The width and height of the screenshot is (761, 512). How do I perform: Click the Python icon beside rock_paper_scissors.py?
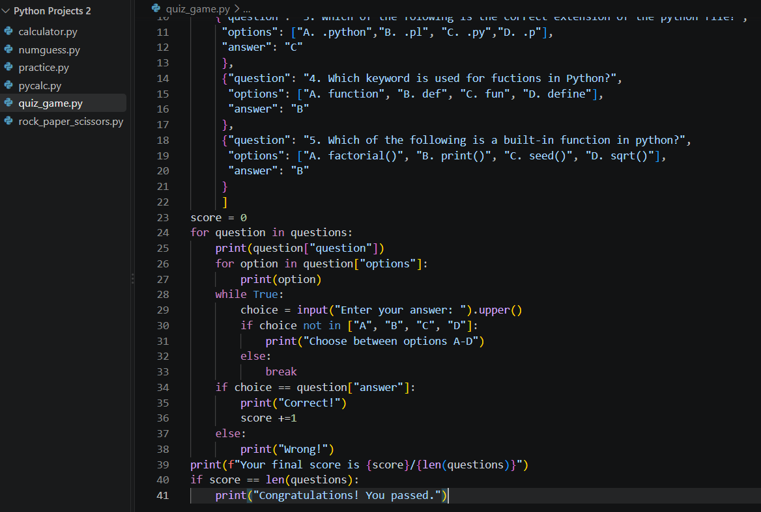coord(8,121)
